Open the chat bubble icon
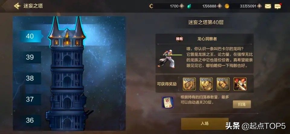 coord(277,6)
